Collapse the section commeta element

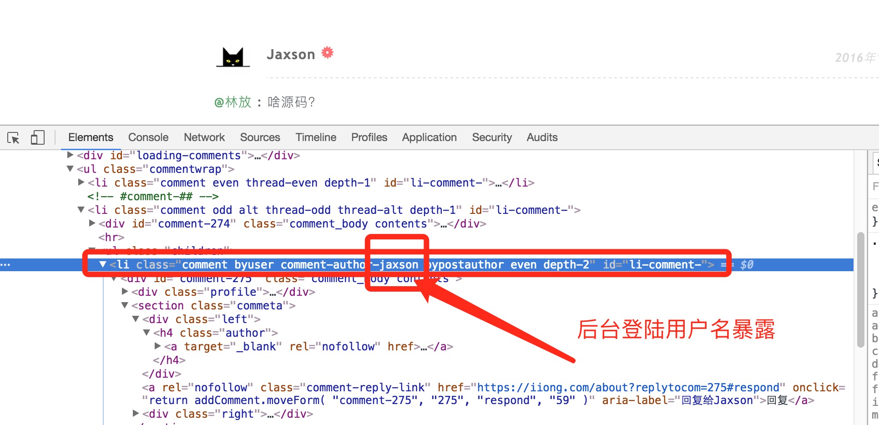tap(124, 305)
